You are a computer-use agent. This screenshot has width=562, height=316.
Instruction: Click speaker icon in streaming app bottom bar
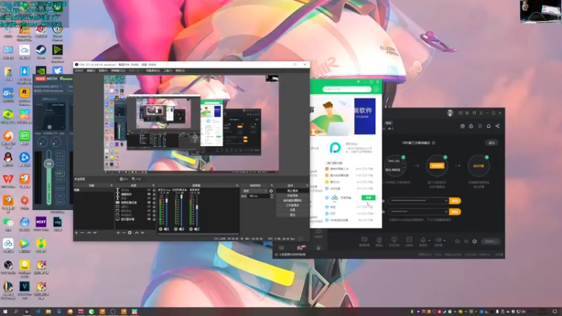438,240
